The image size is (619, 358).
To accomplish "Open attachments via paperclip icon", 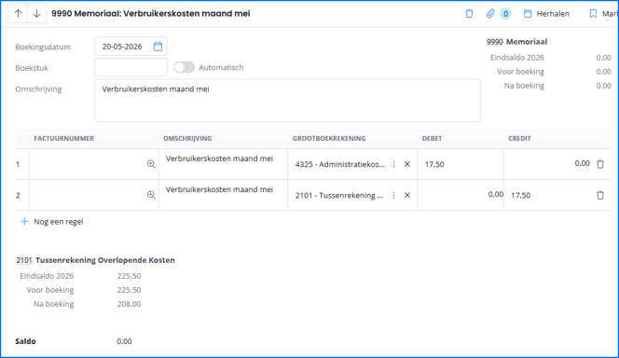I will (490, 14).
